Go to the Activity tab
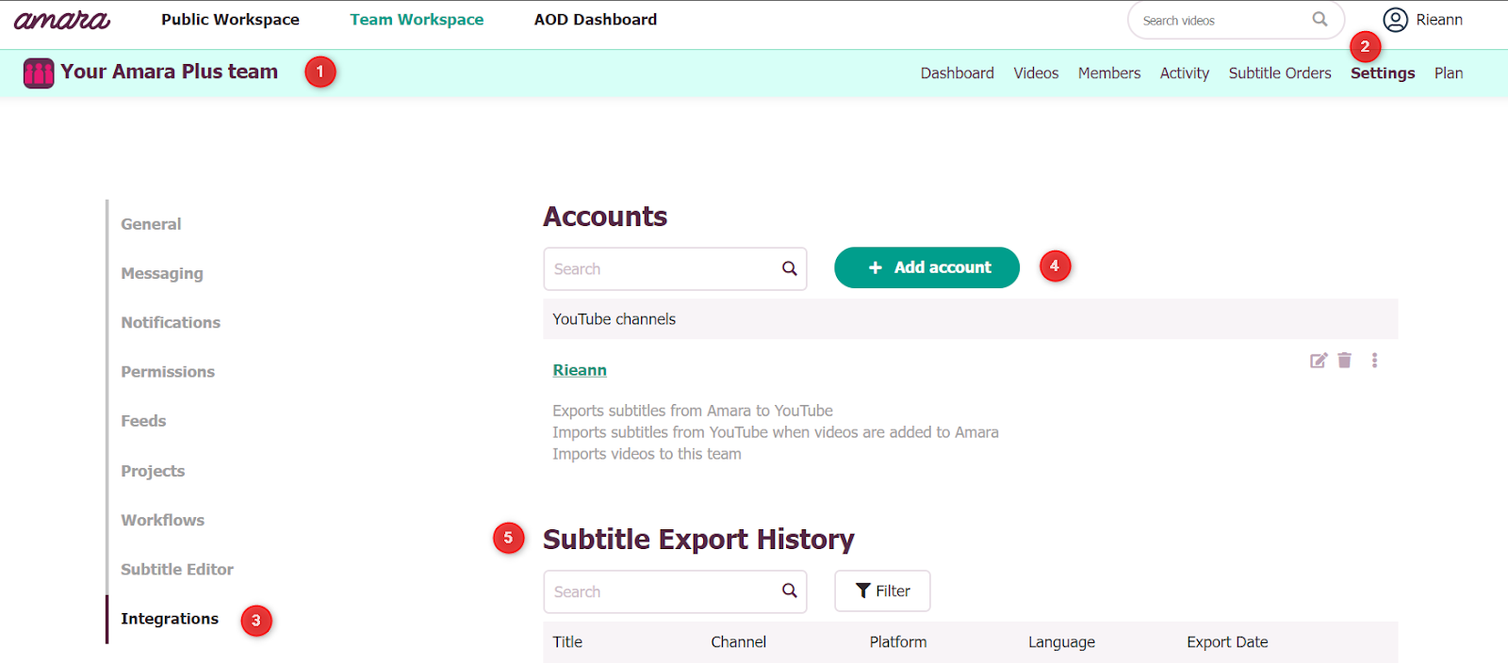 [x=1185, y=73]
